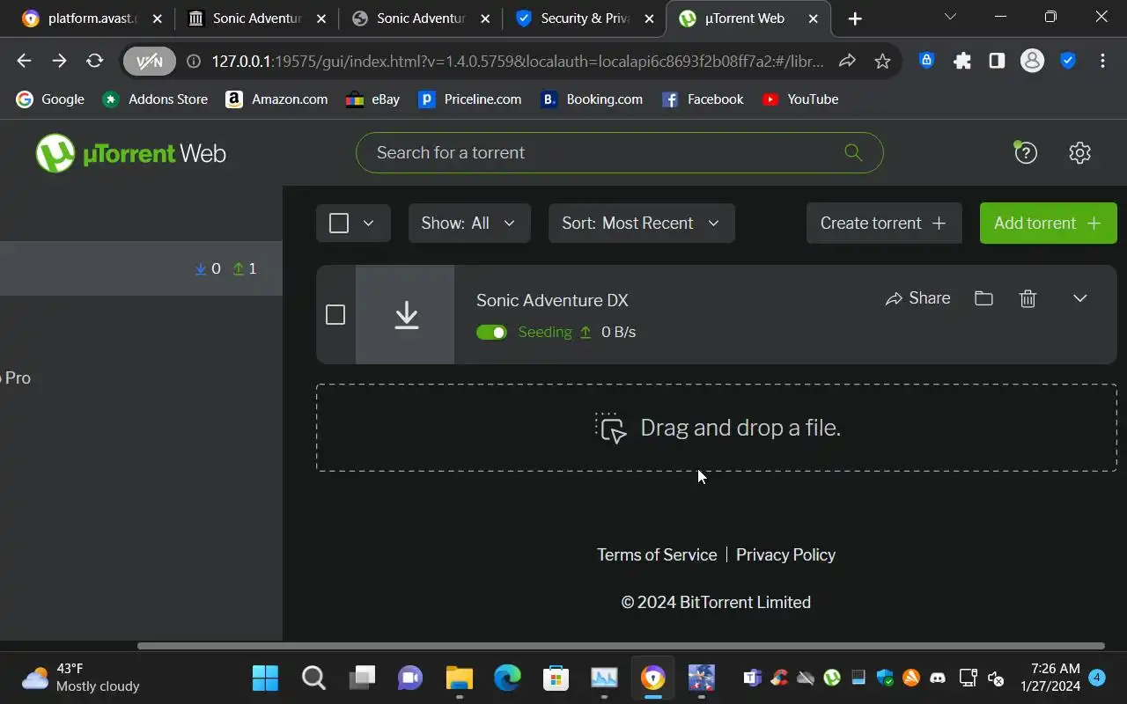Viewport: 1127px width, 704px height.
Task: Open the Booking.com bookmark
Action: point(592,99)
